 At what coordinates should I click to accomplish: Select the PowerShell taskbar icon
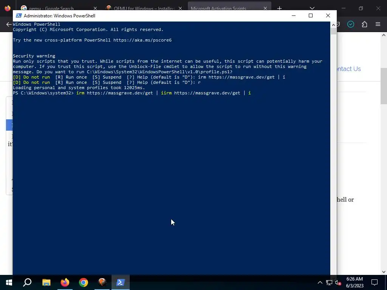click(x=121, y=282)
